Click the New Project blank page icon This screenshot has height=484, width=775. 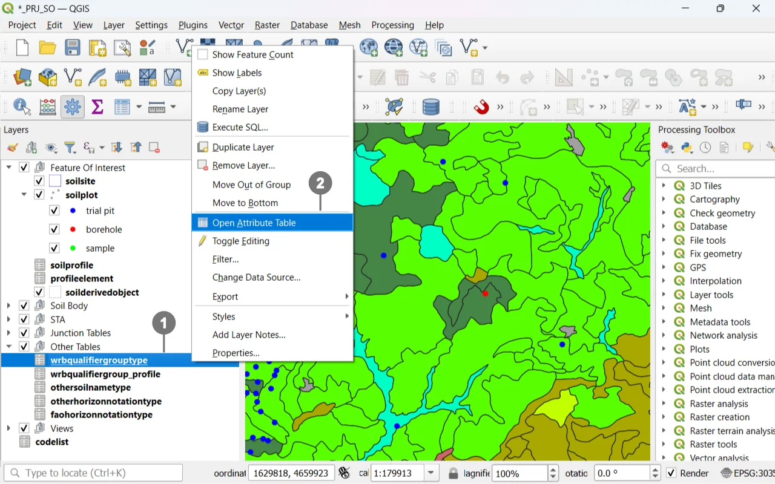pyautogui.click(x=22, y=47)
